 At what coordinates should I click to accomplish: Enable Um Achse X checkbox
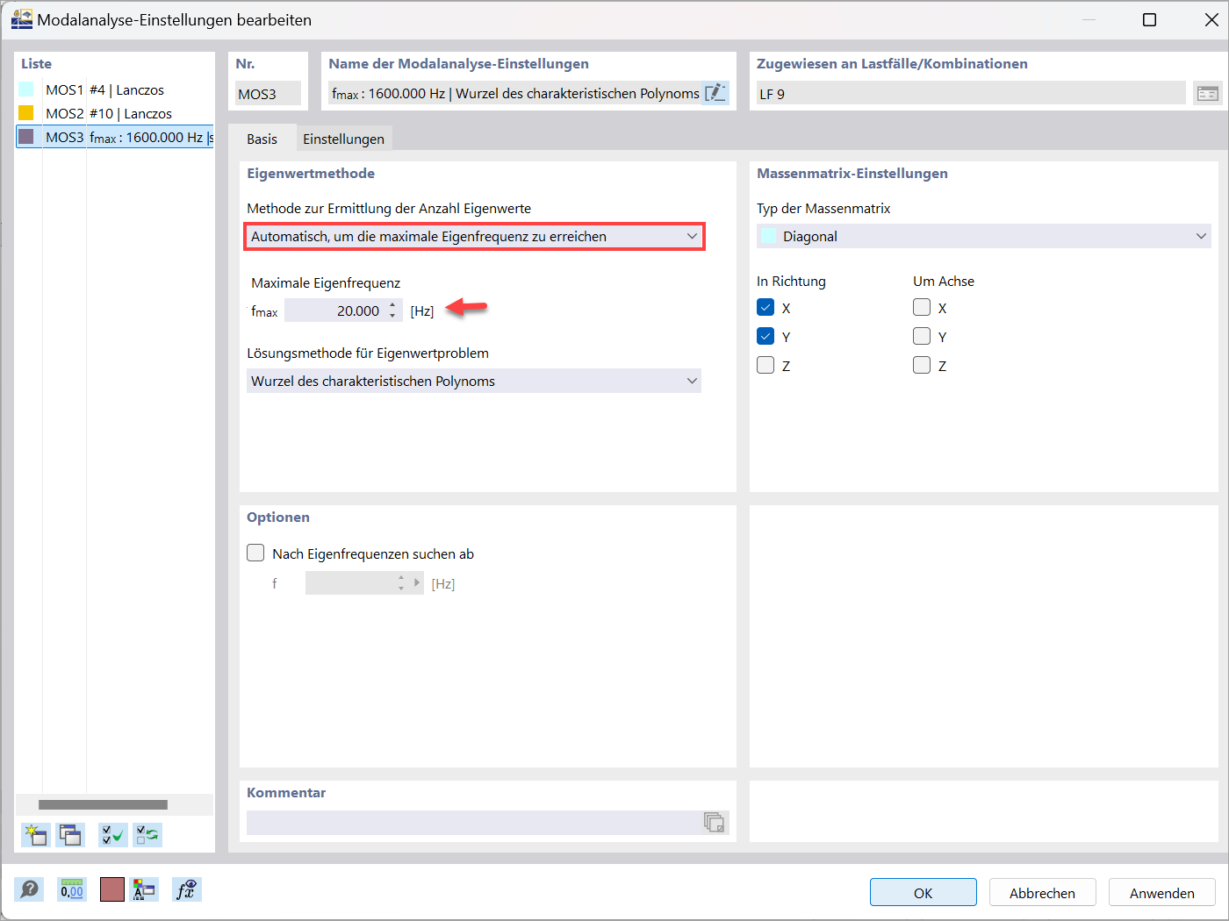click(922, 308)
